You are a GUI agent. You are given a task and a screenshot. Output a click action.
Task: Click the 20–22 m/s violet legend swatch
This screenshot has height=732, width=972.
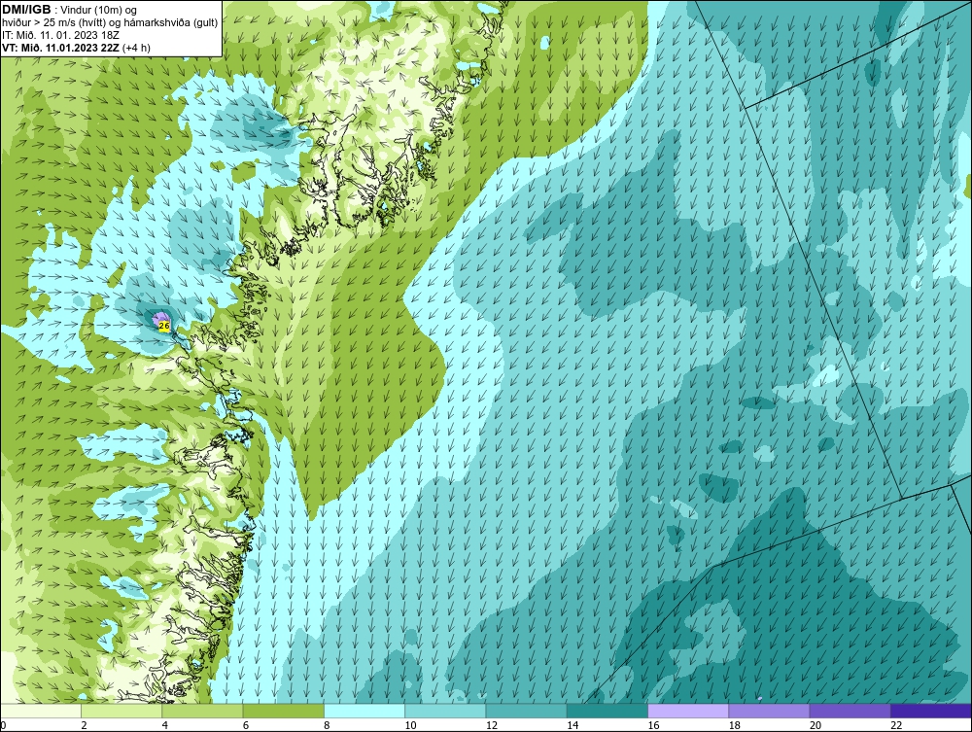(x=850, y=711)
